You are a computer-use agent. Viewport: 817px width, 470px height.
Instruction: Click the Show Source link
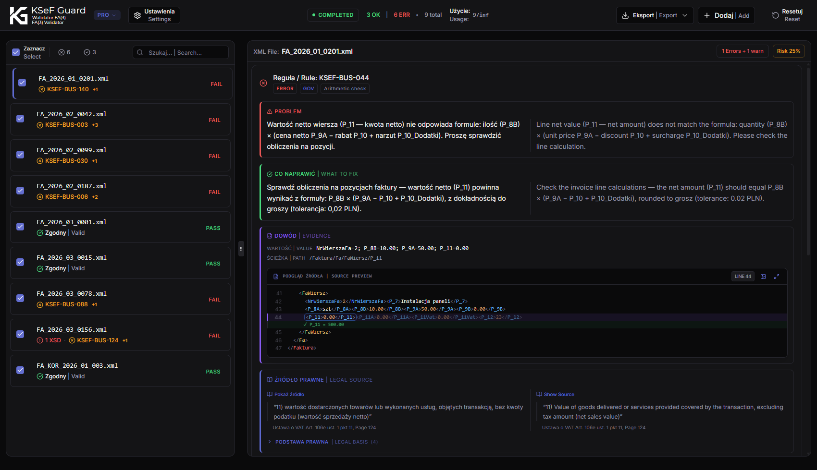click(x=559, y=395)
